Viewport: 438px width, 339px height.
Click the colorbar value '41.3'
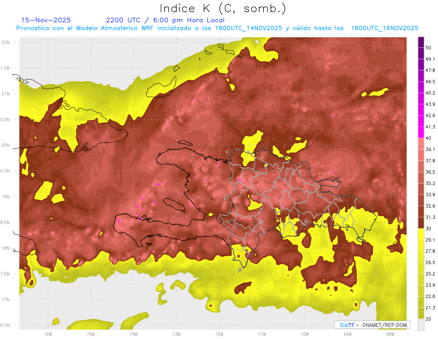pyautogui.click(x=430, y=127)
